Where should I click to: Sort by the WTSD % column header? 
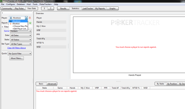(136, 88)
